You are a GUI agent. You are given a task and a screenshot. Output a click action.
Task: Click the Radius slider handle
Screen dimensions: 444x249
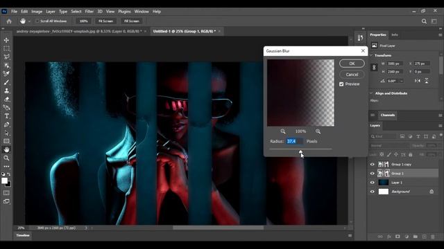click(x=300, y=151)
